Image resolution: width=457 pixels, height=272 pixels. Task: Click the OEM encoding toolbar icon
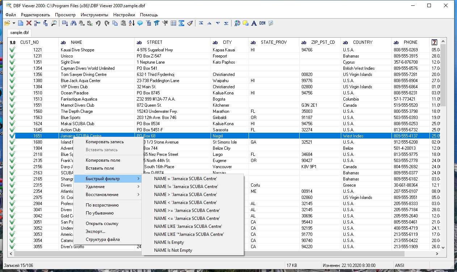click(262, 23)
